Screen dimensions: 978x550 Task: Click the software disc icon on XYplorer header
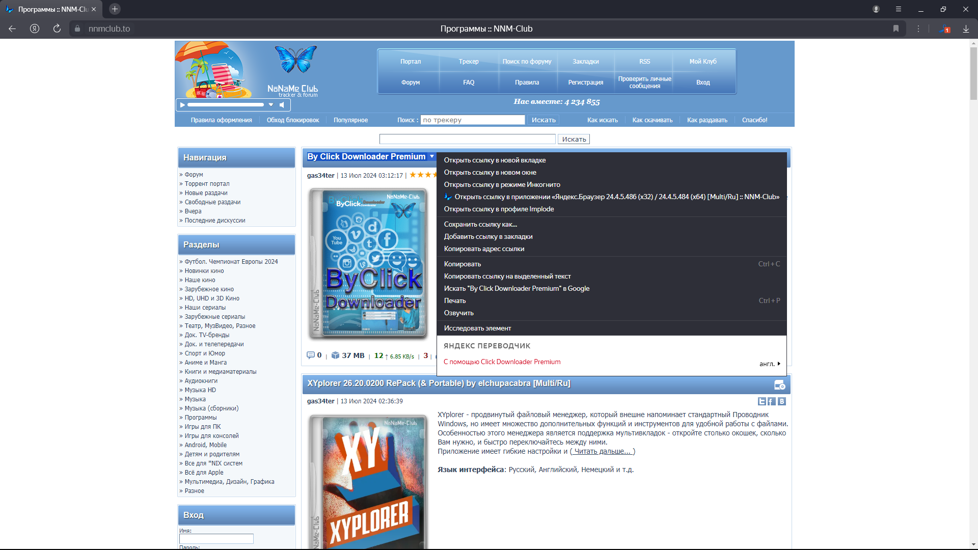pyautogui.click(x=779, y=385)
